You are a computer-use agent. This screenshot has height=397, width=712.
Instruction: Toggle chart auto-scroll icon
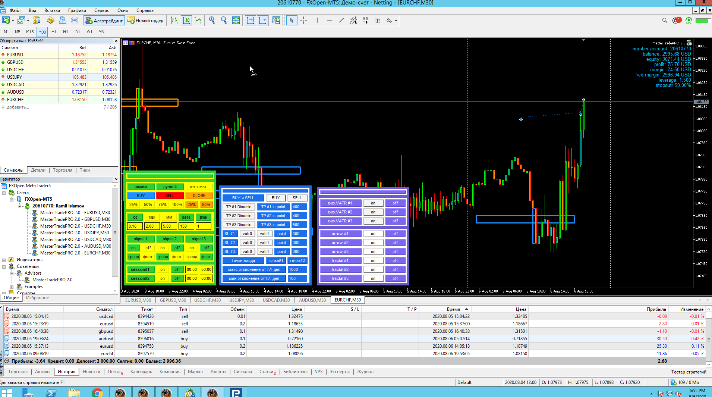click(251, 21)
